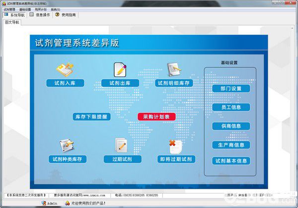
Task: Select the 系统导航 toolbar tab
Action: click(x=14, y=15)
